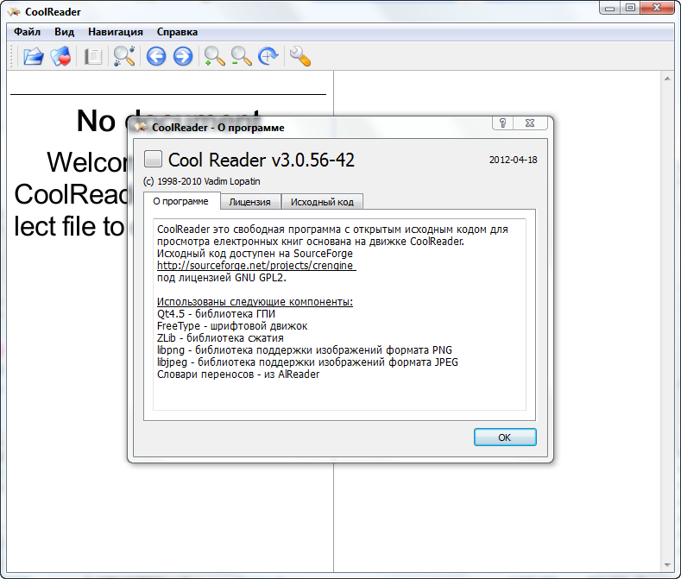Click the scroll up arrow in main window
Image resolution: width=681 pixels, height=579 pixels.
coord(667,79)
